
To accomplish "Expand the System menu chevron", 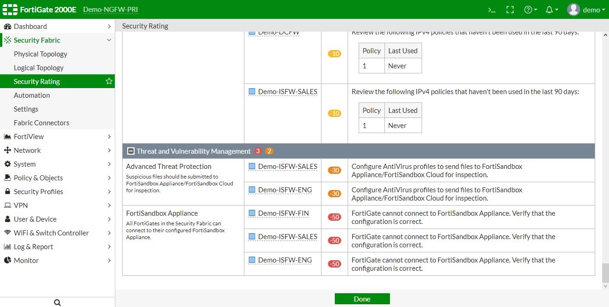I will [x=109, y=164].
